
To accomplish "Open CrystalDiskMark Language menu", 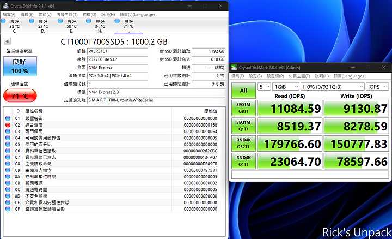I will tap(348, 76).
